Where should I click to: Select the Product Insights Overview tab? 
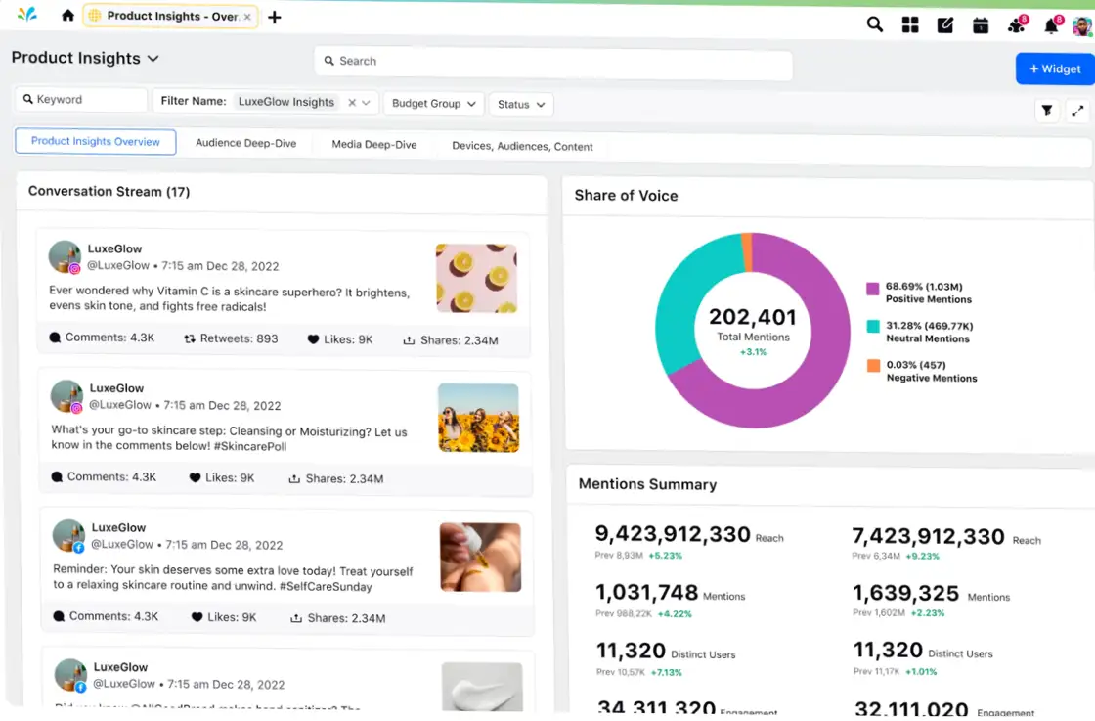[96, 141]
